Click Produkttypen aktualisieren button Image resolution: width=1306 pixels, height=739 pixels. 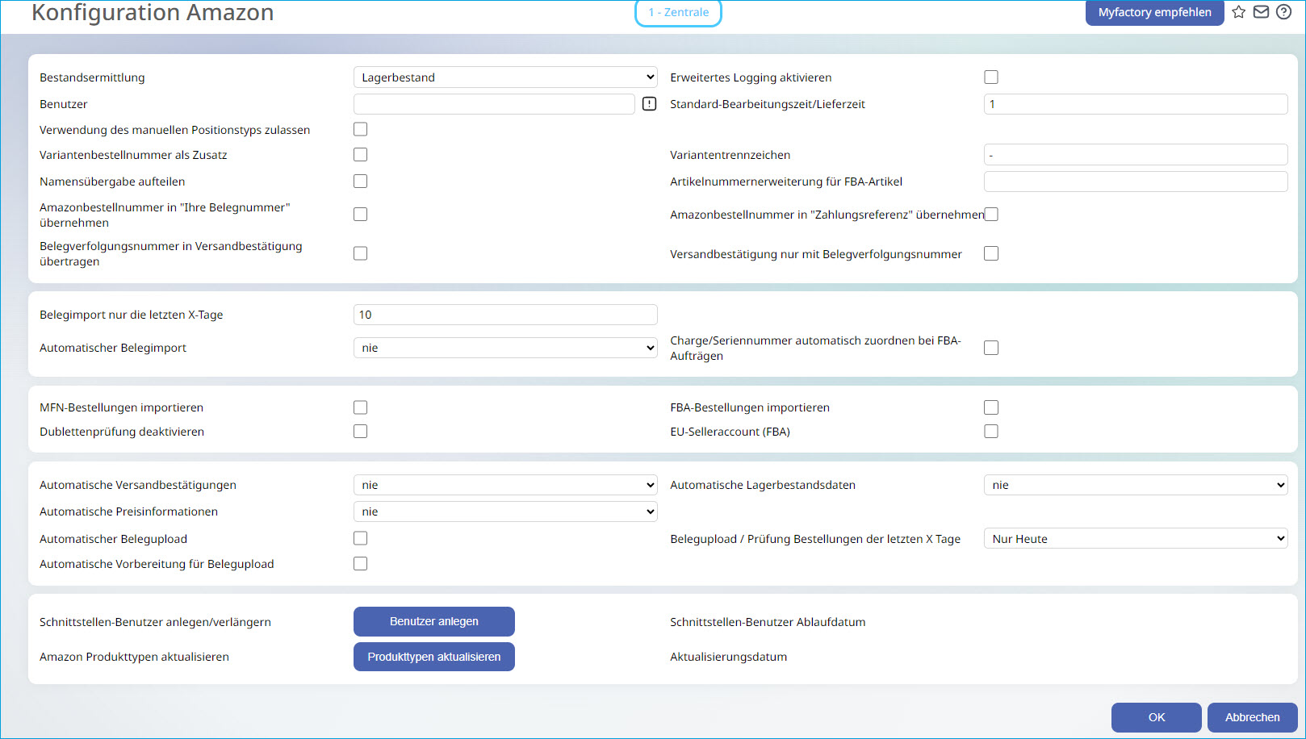(434, 657)
